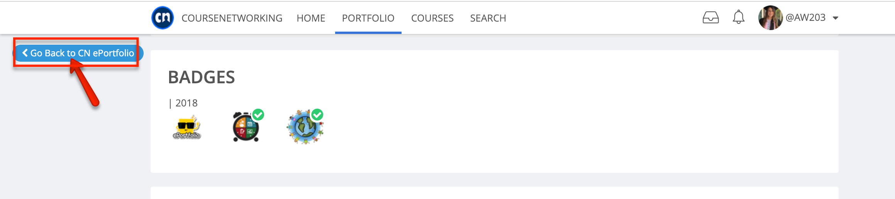The height and width of the screenshot is (199, 895).
Task: Click green checkmark on globe badge
Action: pyautogui.click(x=317, y=115)
